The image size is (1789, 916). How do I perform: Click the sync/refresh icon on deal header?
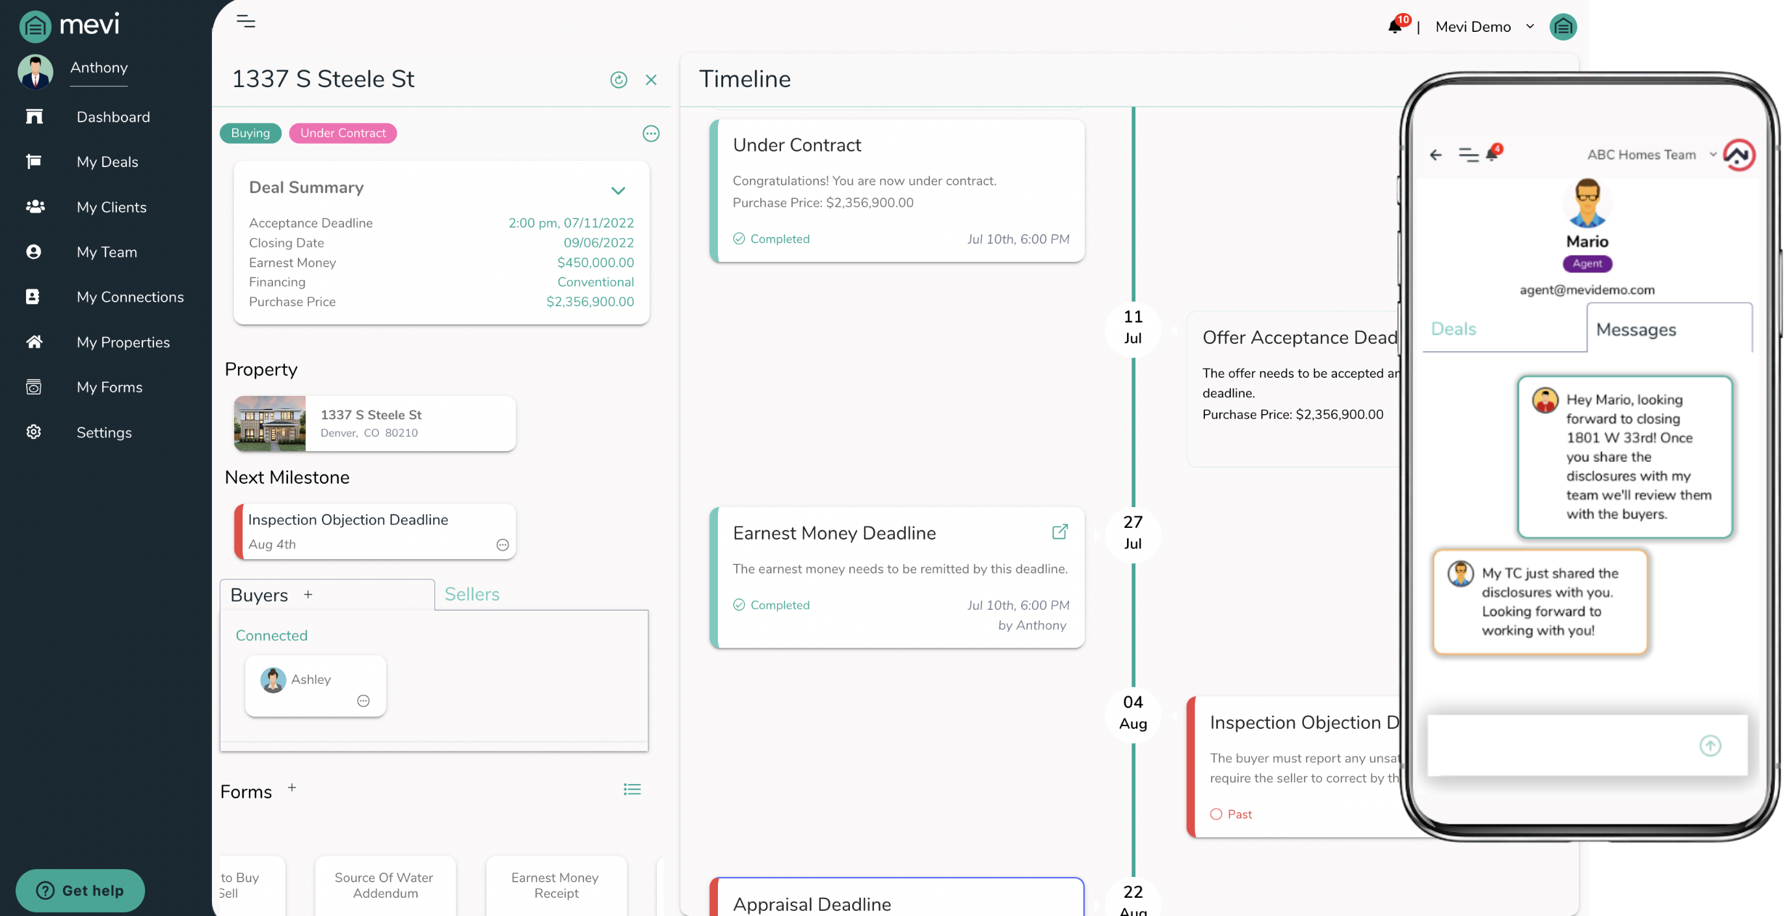click(619, 79)
